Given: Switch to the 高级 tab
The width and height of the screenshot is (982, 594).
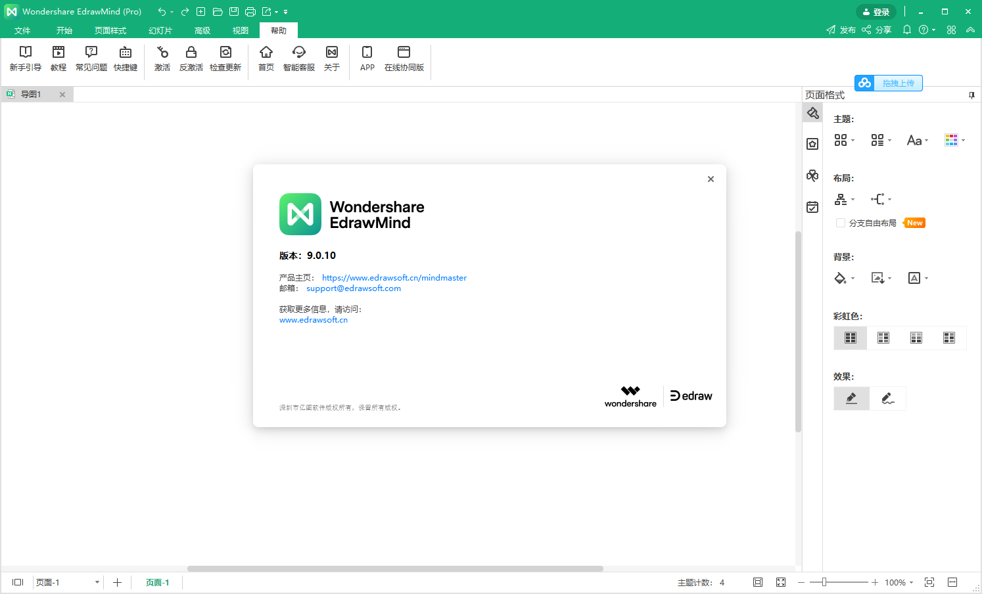Looking at the screenshot, I should click(202, 30).
